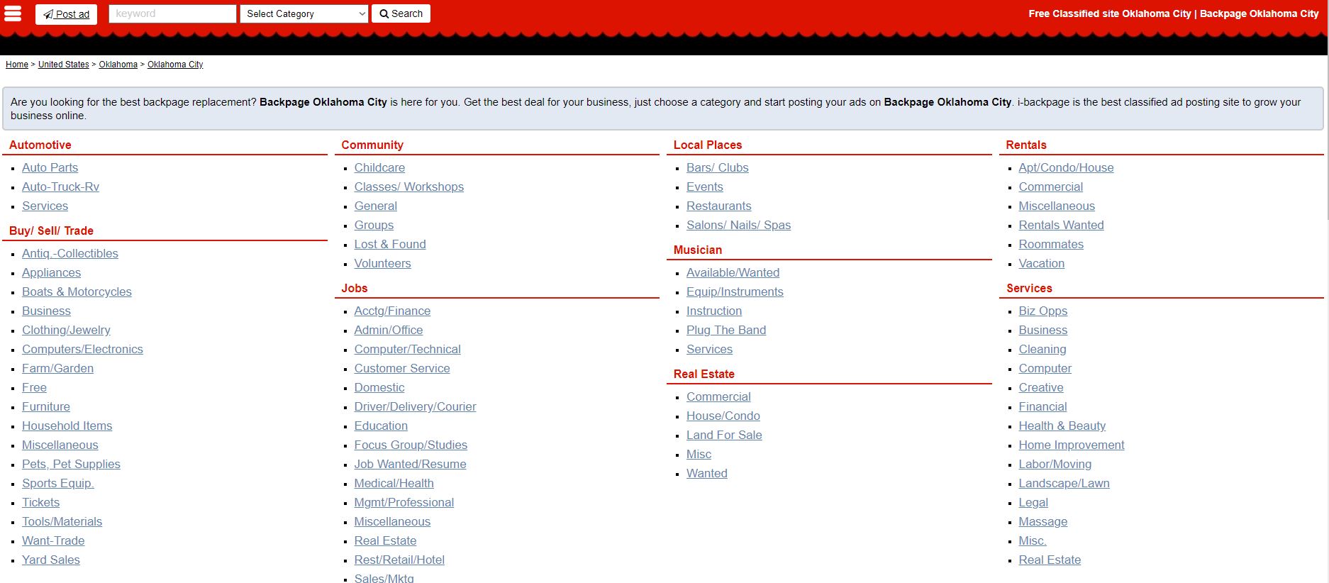Browse Medical/Health jobs
The image size is (1329, 583).
point(394,483)
